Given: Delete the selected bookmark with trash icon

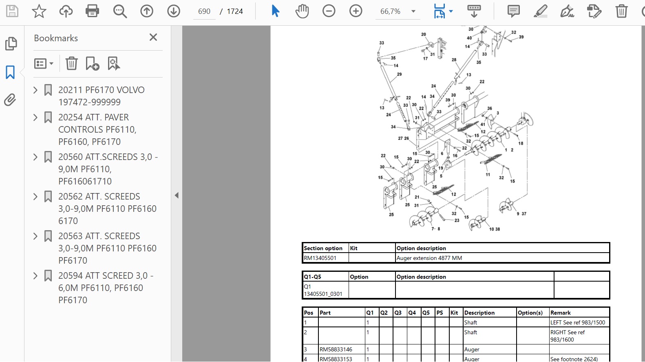Looking at the screenshot, I should 71,64.
